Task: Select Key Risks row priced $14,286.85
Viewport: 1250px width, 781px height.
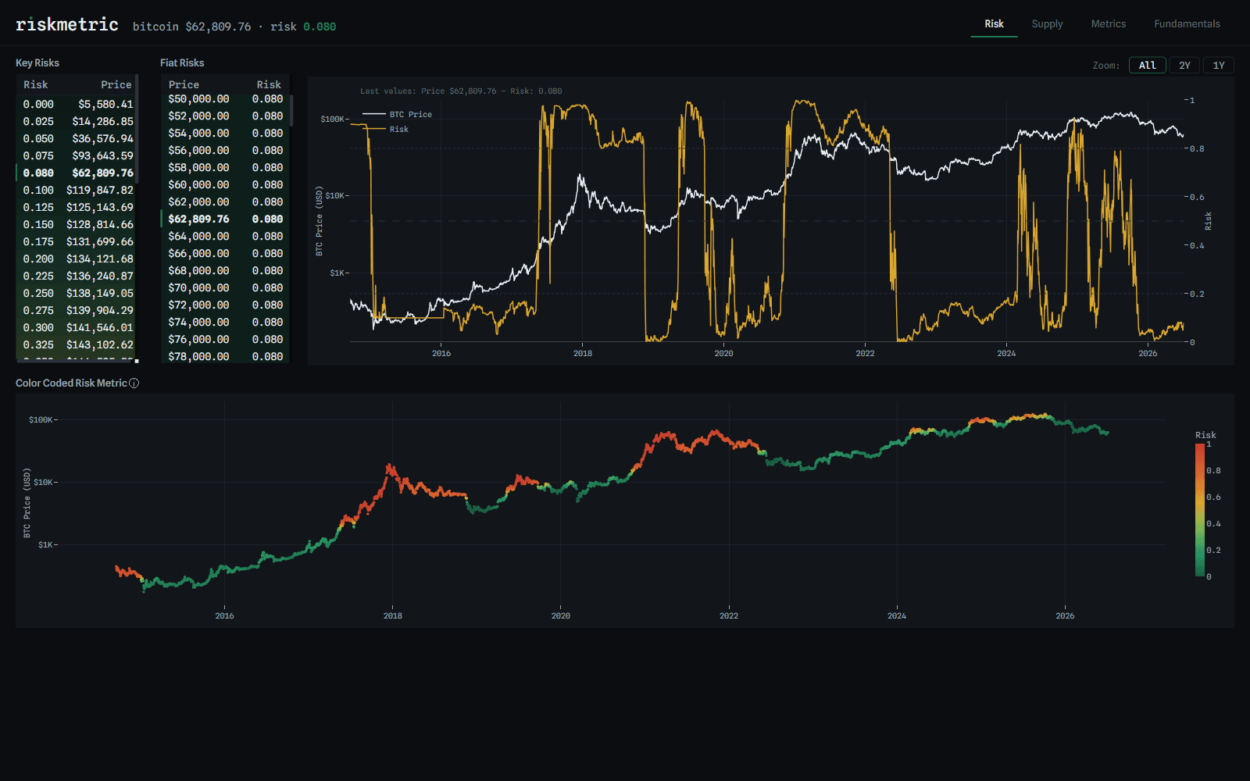Action: (x=77, y=121)
